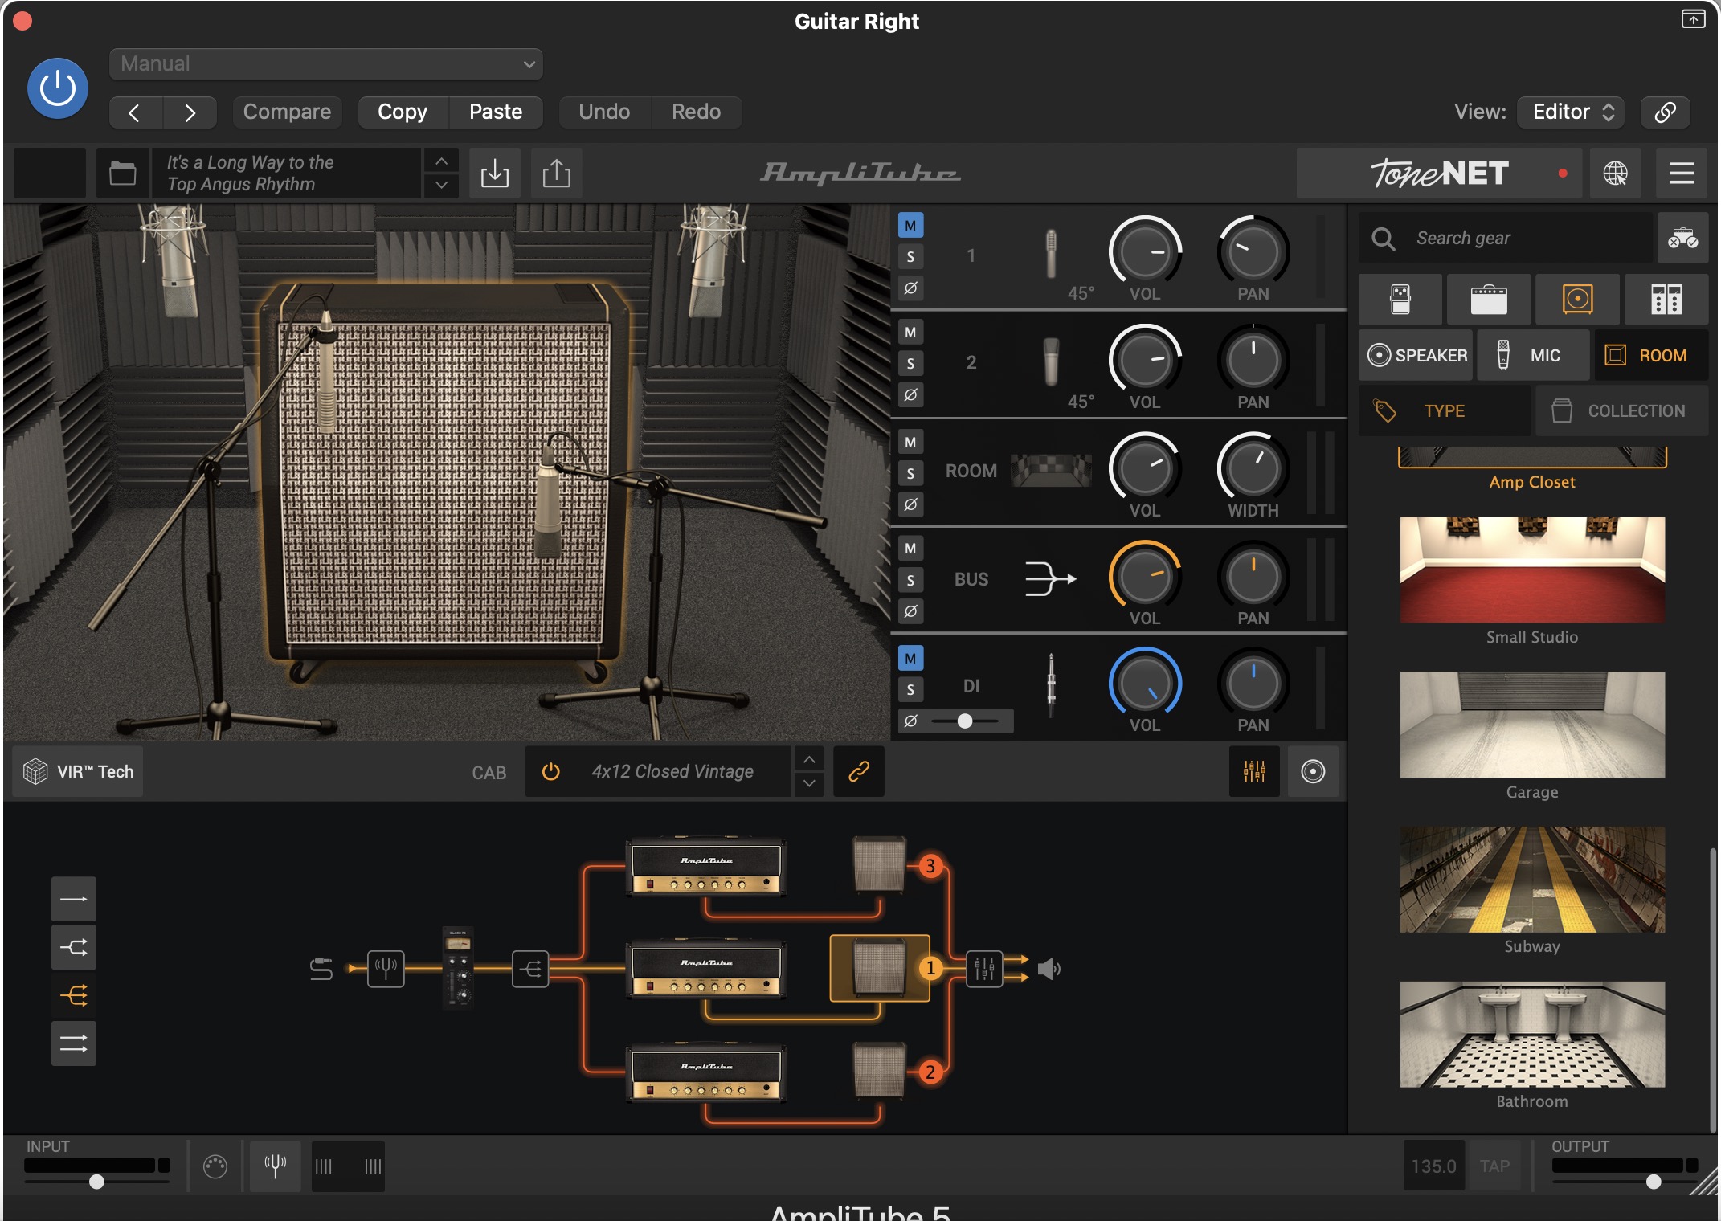Select the single serial signal chain routing
Image resolution: width=1721 pixels, height=1221 pixels.
click(x=74, y=899)
